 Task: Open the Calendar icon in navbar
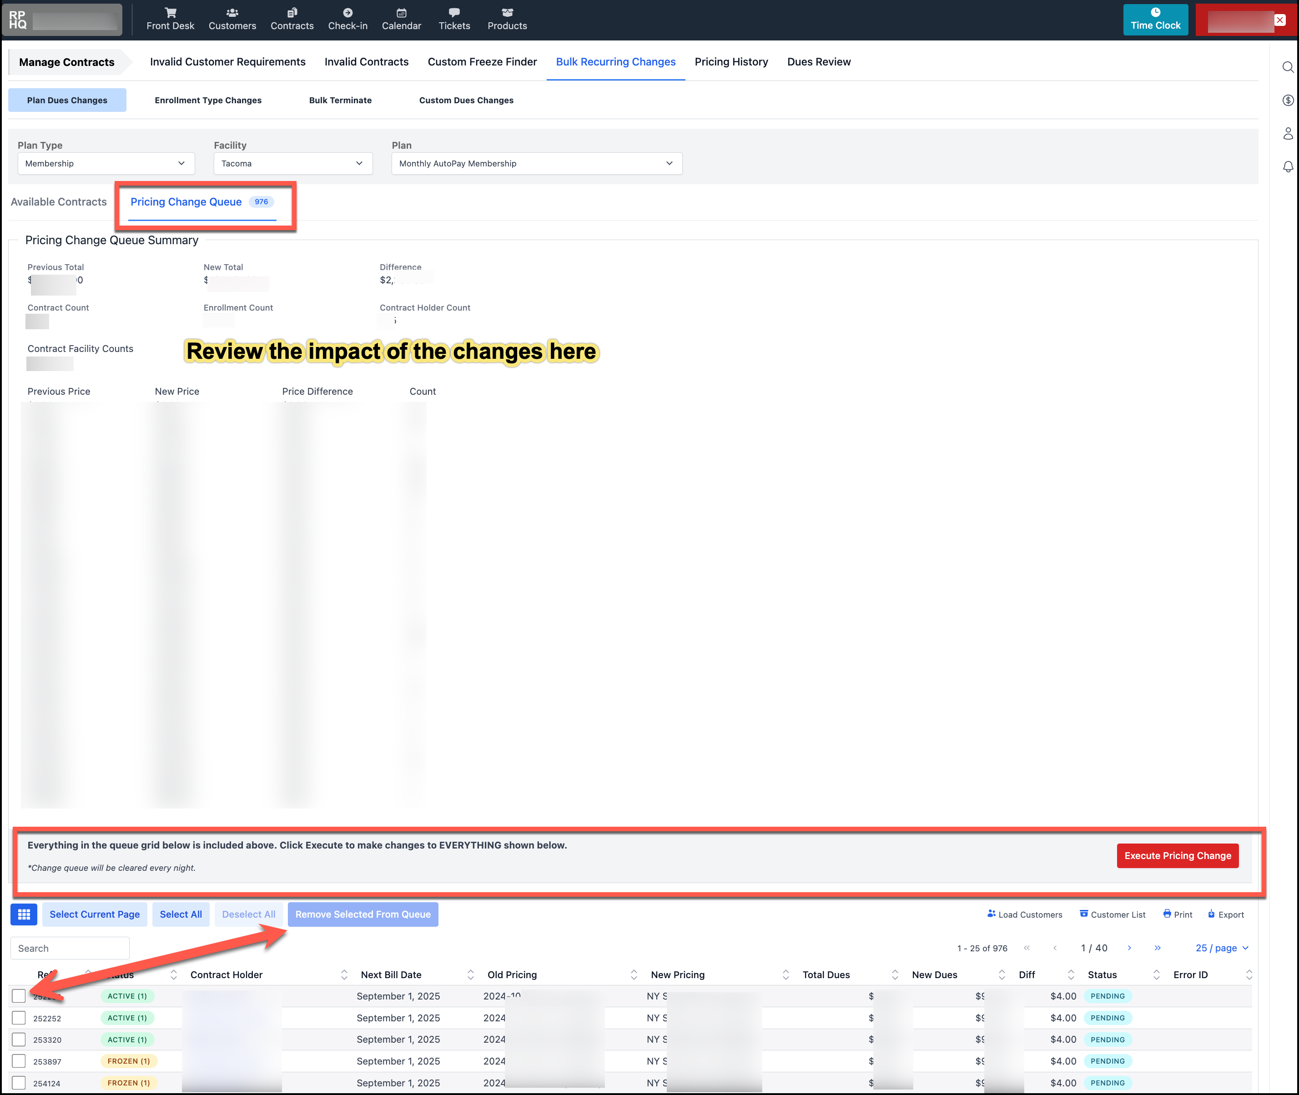pyautogui.click(x=401, y=12)
